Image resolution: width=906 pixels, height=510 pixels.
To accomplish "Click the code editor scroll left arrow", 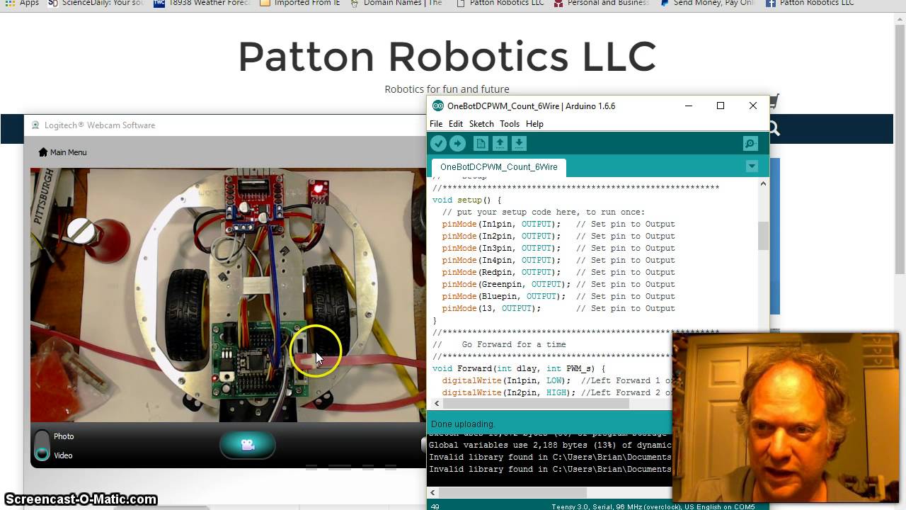I will tap(437, 404).
